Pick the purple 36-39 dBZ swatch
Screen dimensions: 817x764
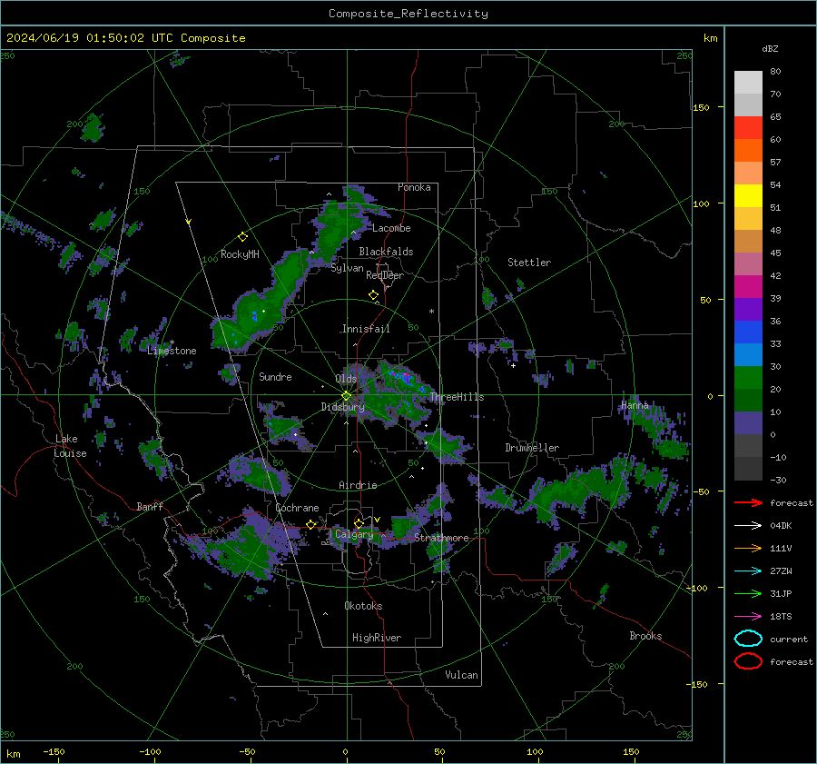(748, 309)
